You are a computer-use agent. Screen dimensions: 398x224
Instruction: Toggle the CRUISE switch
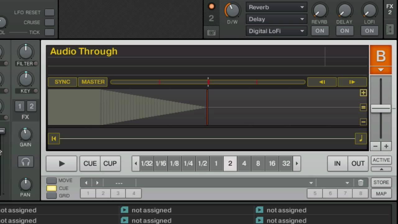(x=49, y=22)
